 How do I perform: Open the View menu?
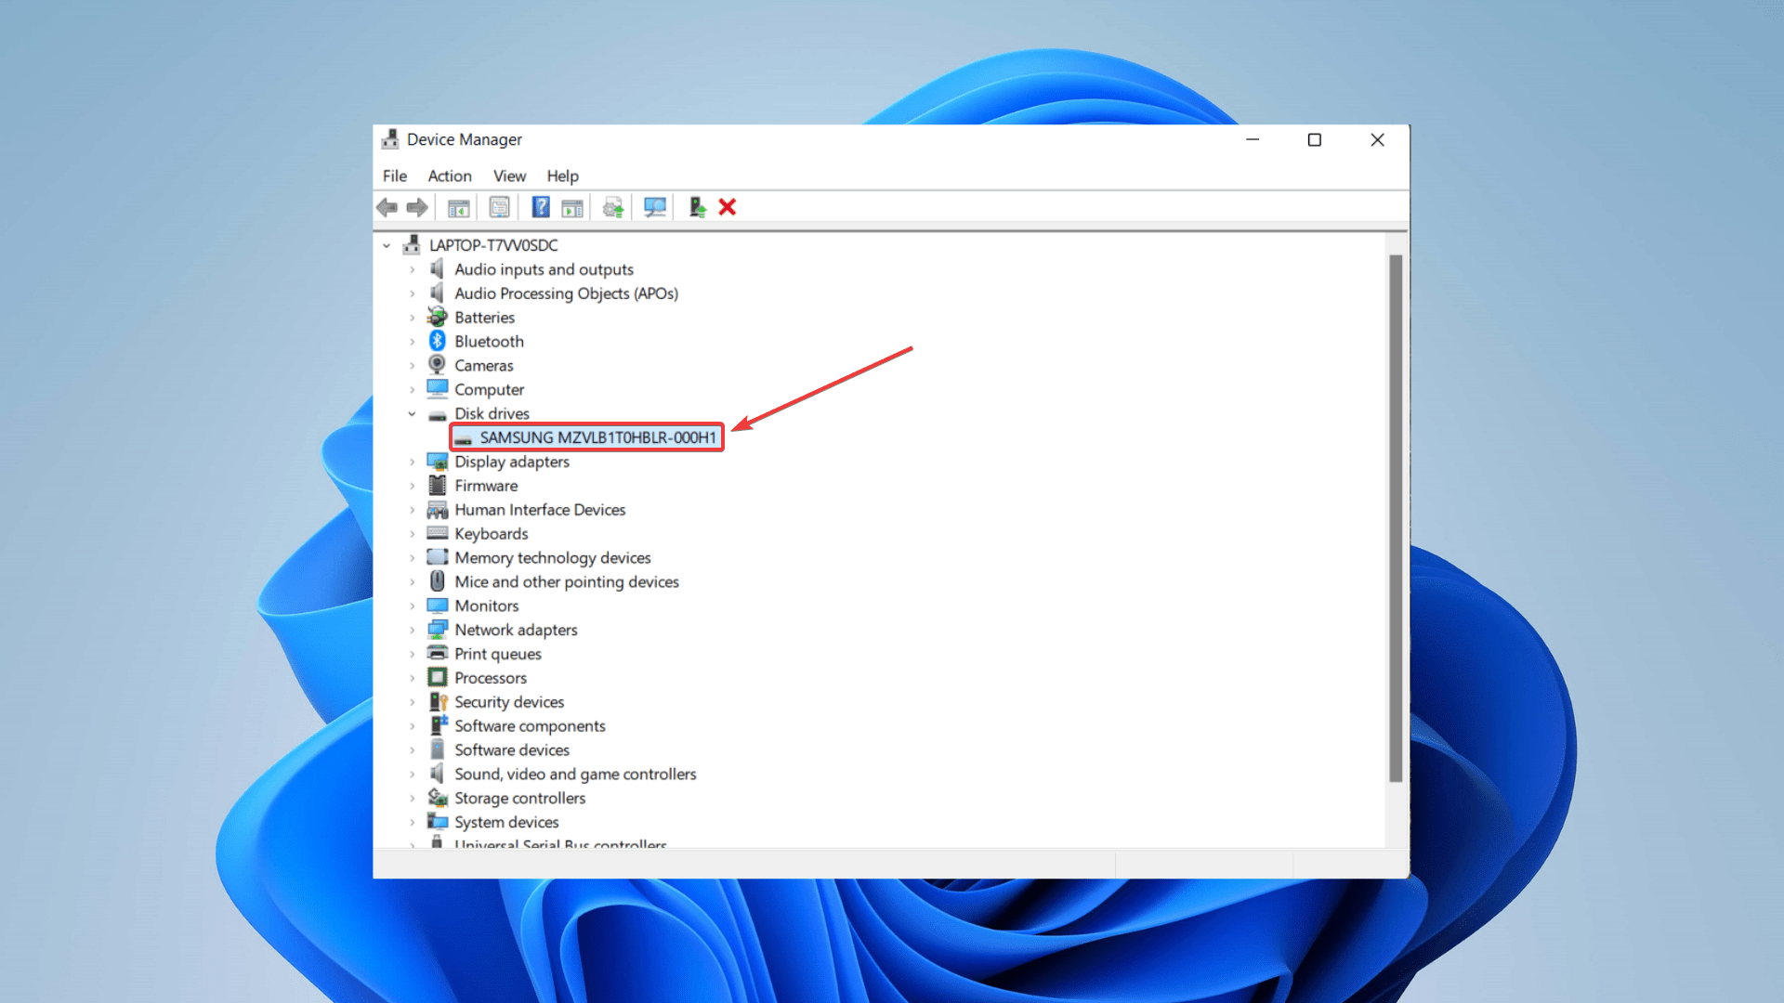point(508,176)
